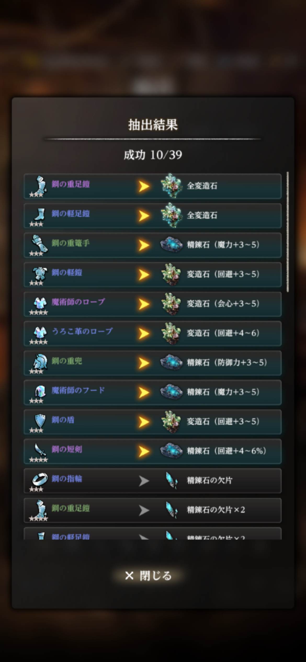Tap the 魔術師のローブ robe icon
This screenshot has height=662, width=306.
pos(39,304)
